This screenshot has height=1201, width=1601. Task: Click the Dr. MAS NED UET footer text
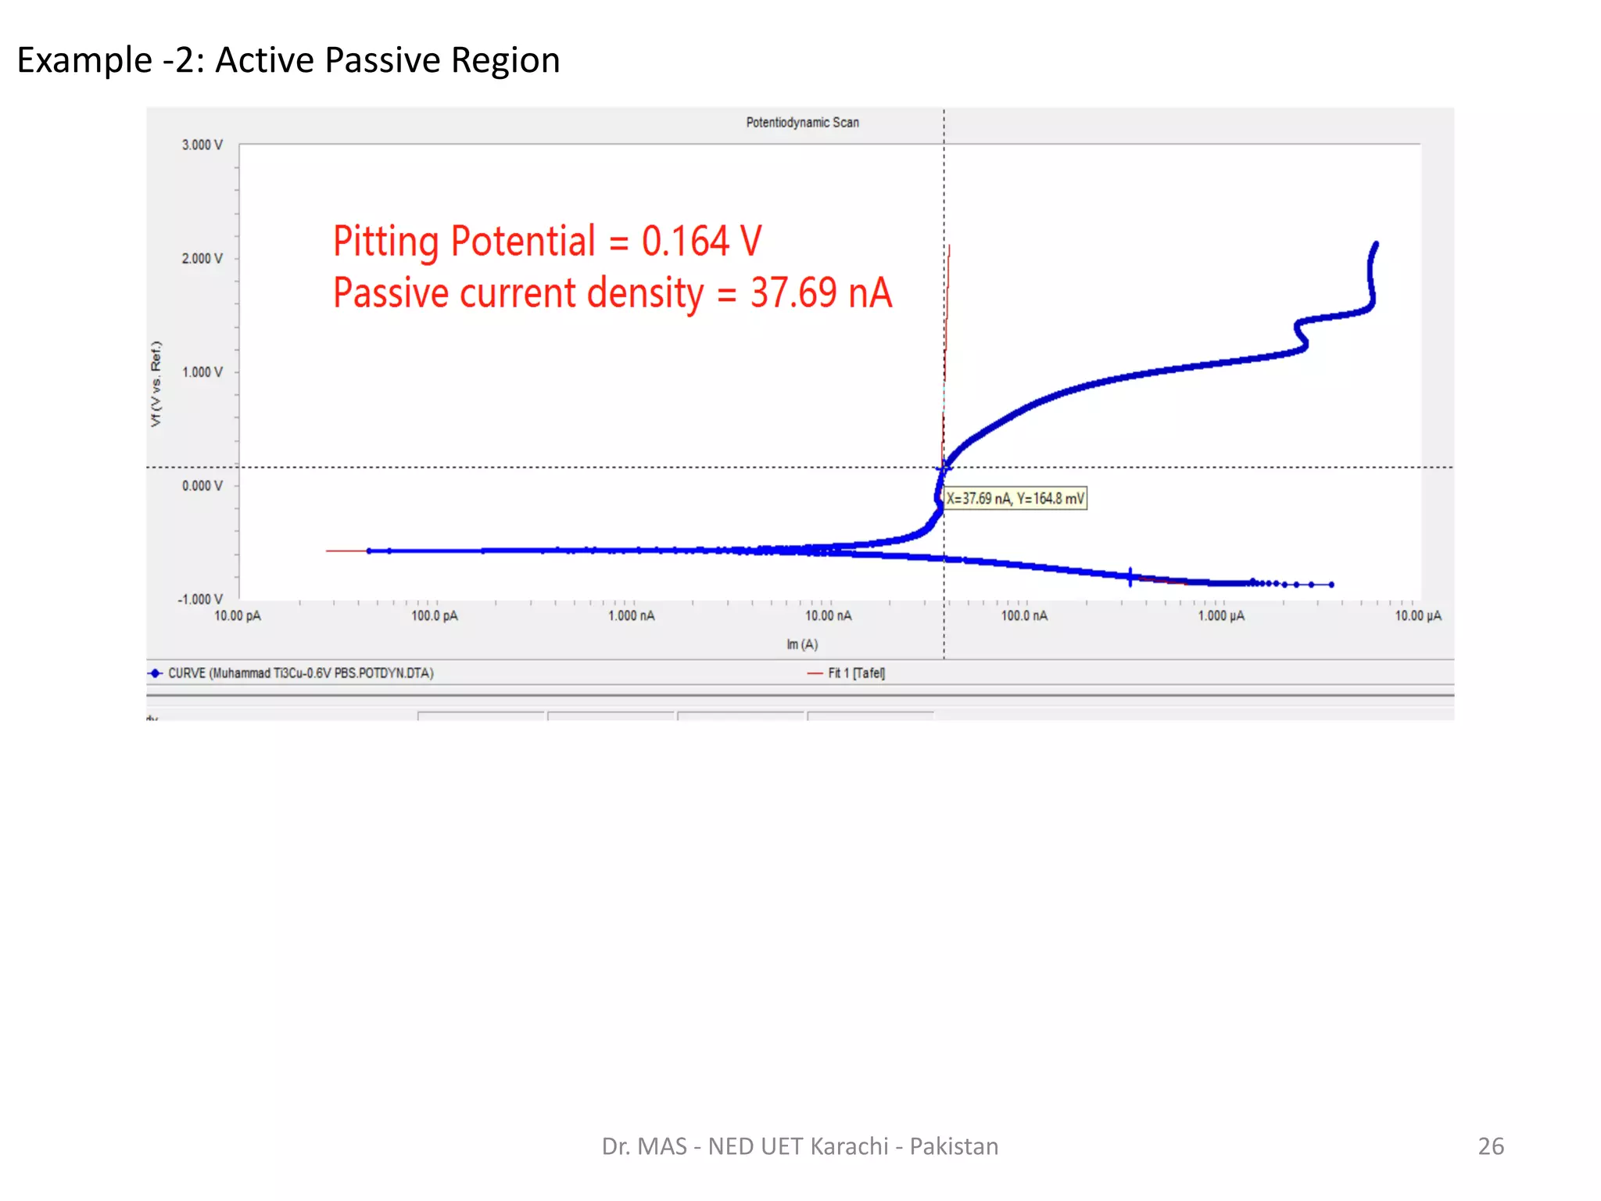[800, 1146]
